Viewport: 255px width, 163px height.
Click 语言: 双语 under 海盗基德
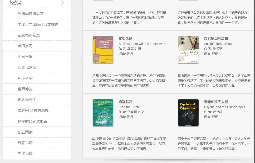(x=126, y=117)
